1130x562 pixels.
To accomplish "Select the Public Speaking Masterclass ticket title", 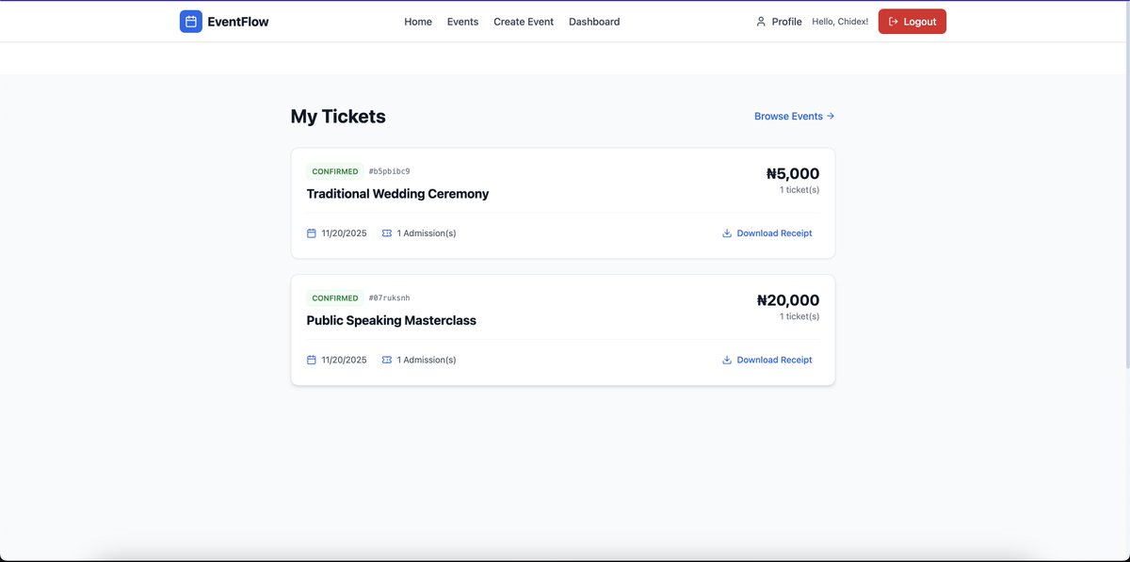I will click(x=391, y=320).
